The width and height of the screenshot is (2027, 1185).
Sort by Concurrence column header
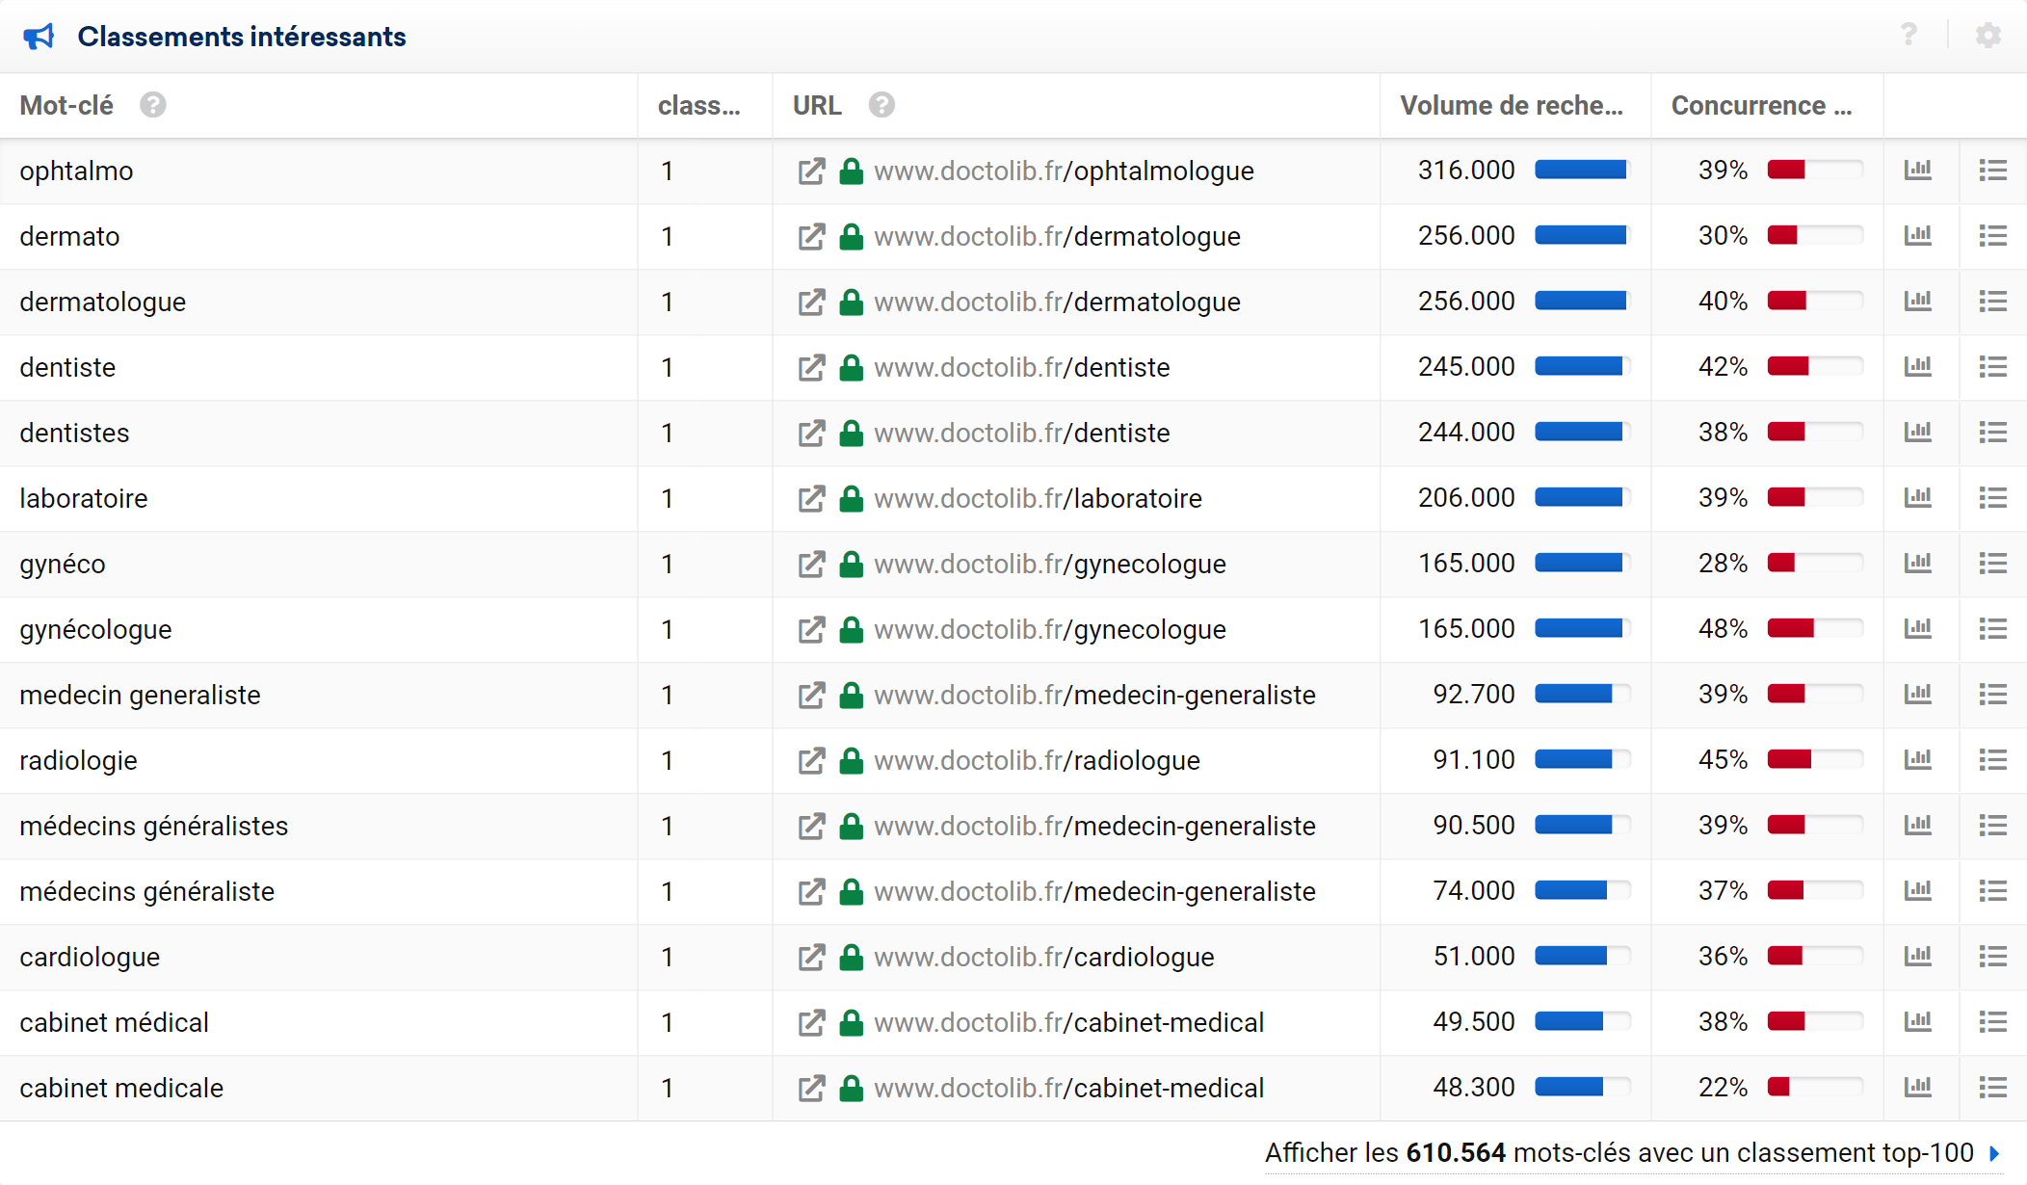(x=1761, y=105)
